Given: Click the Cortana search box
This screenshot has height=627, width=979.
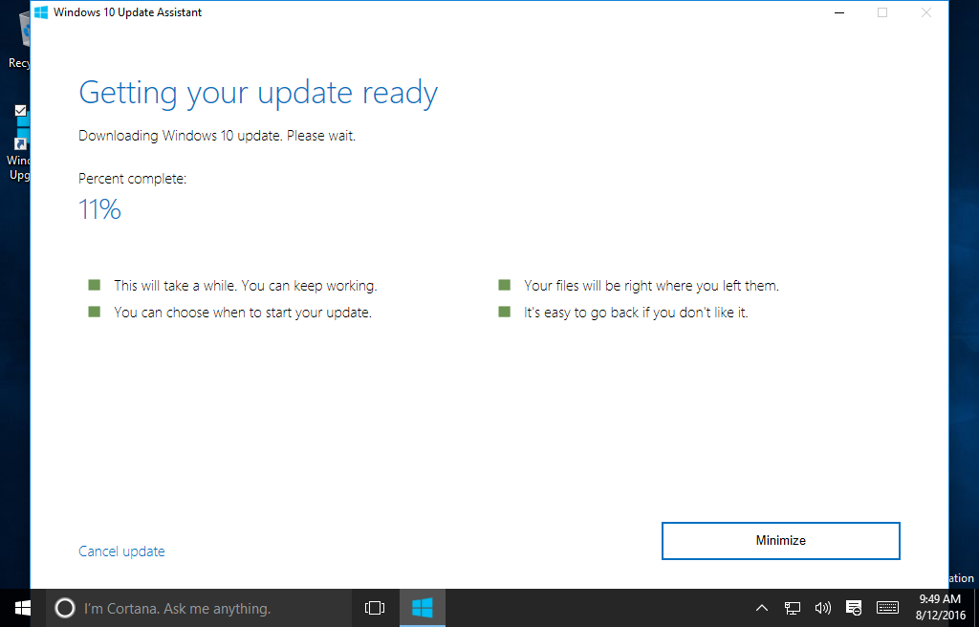Looking at the screenshot, I should [199, 608].
